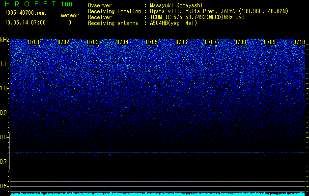Click the antenna value A504HB(yagi 4el)
The width and height of the screenshot is (309, 196).
173,23
